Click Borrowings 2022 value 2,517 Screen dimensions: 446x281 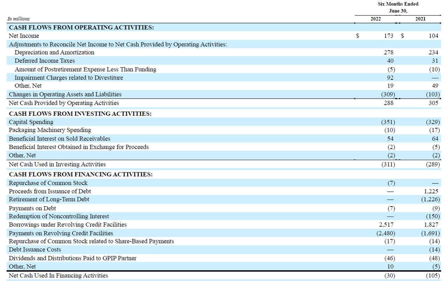tap(387, 225)
